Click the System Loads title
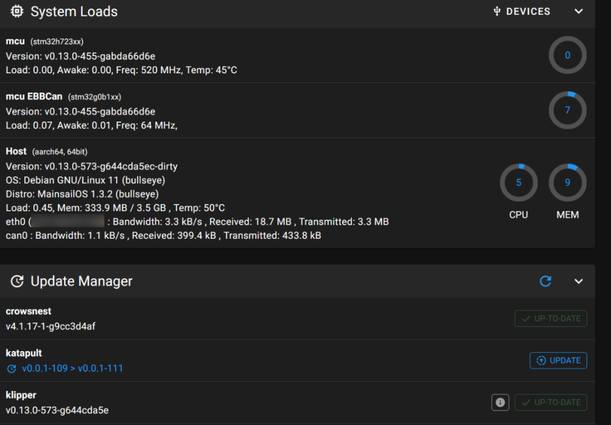Image resolution: width=611 pixels, height=425 pixels. [x=74, y=12]
